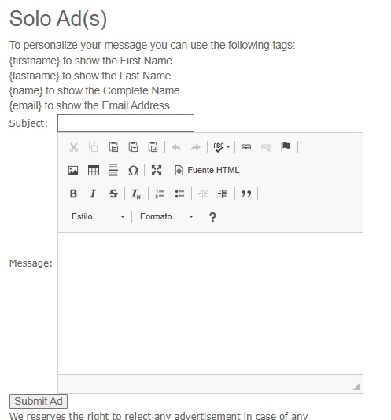Screen dimensions: 391x420
Task: Click the Submit Ad button
Action: pos(39,401)
